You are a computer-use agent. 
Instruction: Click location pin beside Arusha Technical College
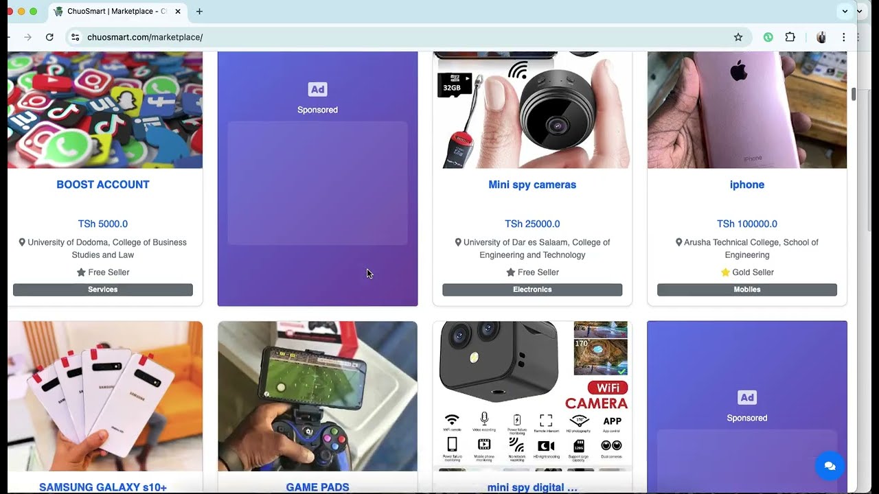(x=678, y=242)
